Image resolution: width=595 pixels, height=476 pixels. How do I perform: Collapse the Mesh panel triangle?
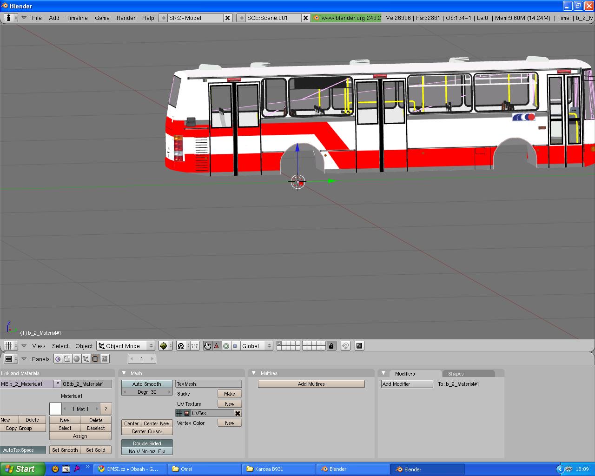pos(124,373)
